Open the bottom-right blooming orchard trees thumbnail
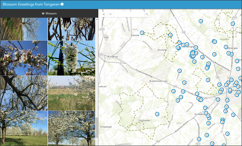 pyautogui.click(x=72, y=128)
